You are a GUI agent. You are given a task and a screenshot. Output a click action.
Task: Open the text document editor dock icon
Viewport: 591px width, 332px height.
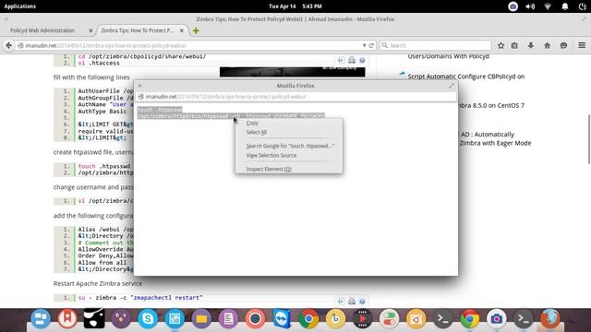point(228,319)
